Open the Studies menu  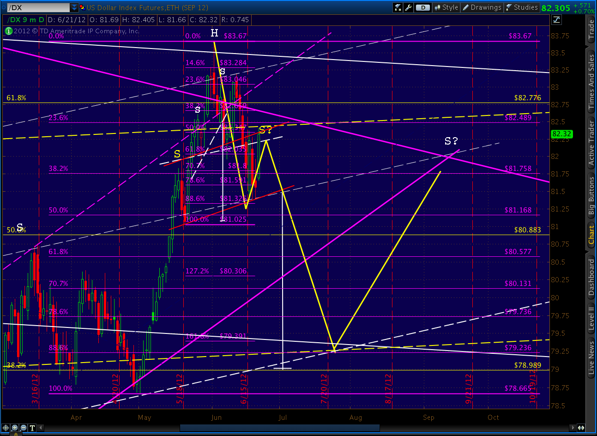coord(522,7)
